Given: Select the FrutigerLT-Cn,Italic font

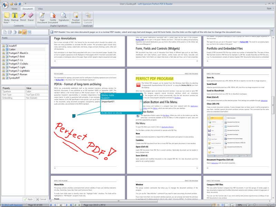Looking at the screenshot, I should (x=19, y=64).
